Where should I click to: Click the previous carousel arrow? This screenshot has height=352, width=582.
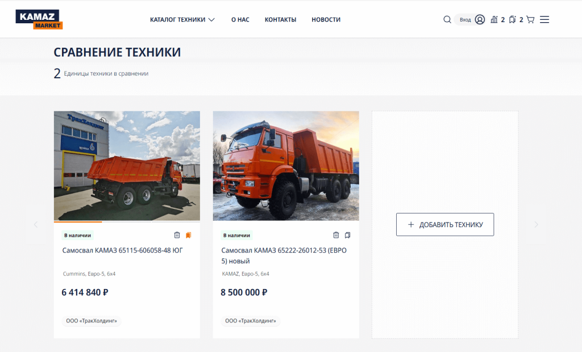click(x=36, y=224)
